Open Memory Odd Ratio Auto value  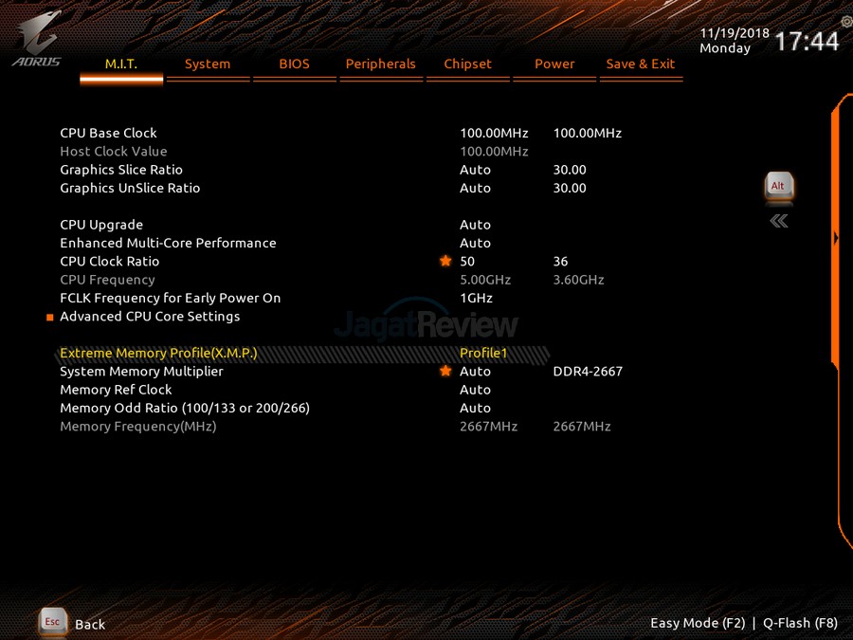click(x=475, y=408)
